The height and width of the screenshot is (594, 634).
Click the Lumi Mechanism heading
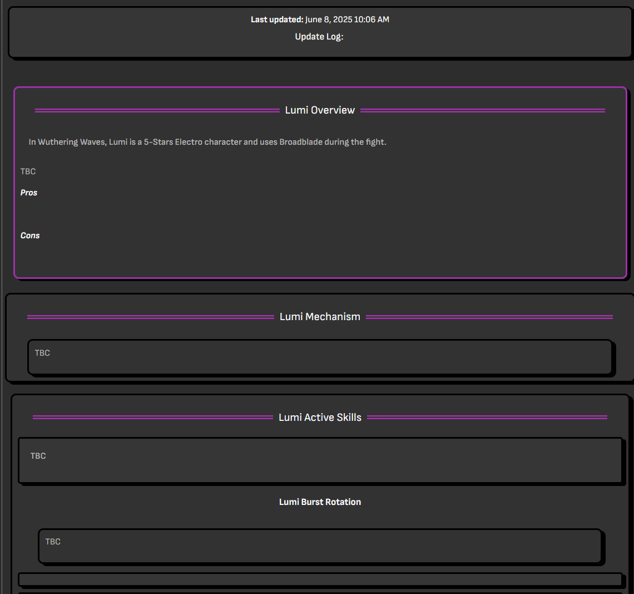[x=320, y=316]
